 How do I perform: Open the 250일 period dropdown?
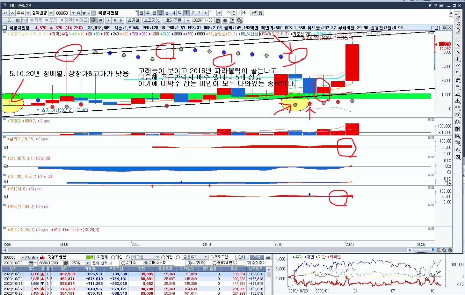coord(87,263)
